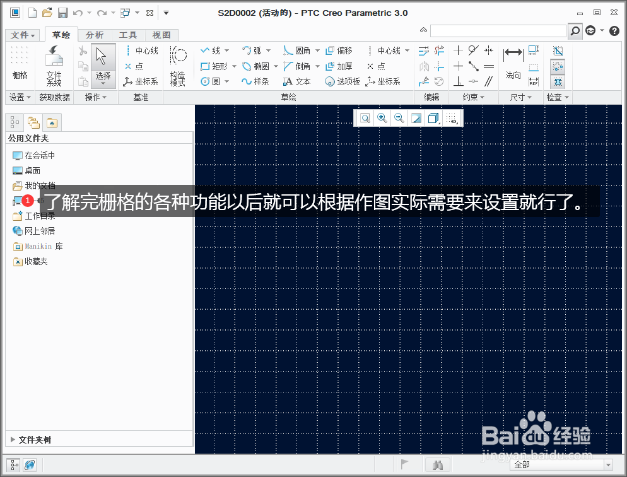The width and height of the screenshot is (627, 477).
Task: Open the In Session folder
Action: (x=33, y=155)
